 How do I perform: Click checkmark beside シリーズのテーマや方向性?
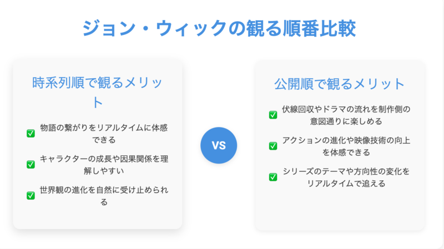pyautogui.click(x=273, y=177)
